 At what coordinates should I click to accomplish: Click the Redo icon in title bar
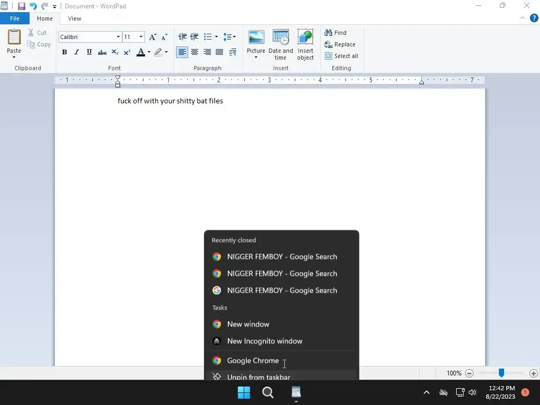[x=44, y=6]
